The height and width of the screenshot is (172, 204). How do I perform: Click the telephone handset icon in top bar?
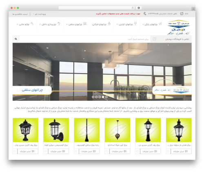(x=145, y=14)
